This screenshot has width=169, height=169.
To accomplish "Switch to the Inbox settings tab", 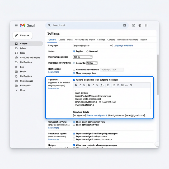I will tap(70, 40).
